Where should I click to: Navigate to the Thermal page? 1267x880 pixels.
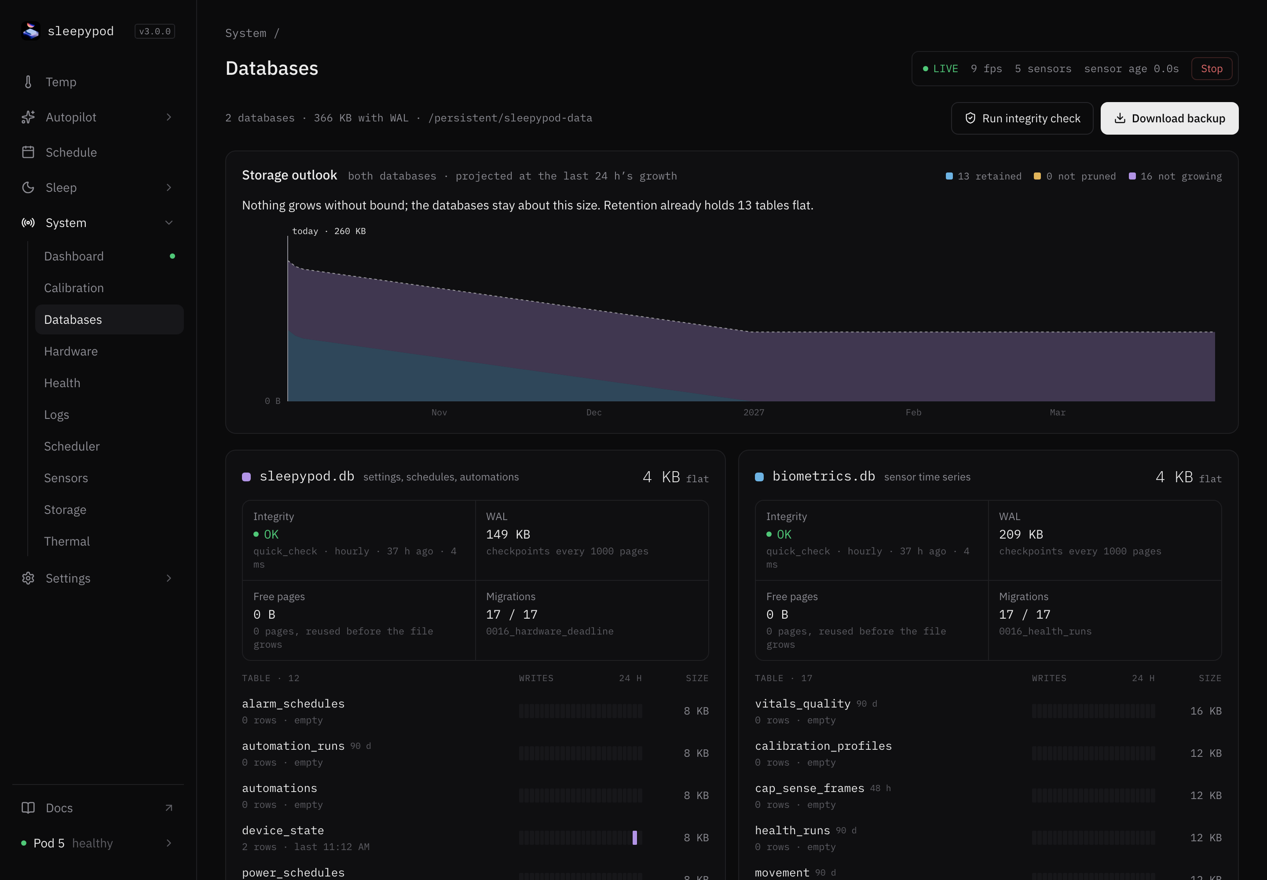point(109,542)
